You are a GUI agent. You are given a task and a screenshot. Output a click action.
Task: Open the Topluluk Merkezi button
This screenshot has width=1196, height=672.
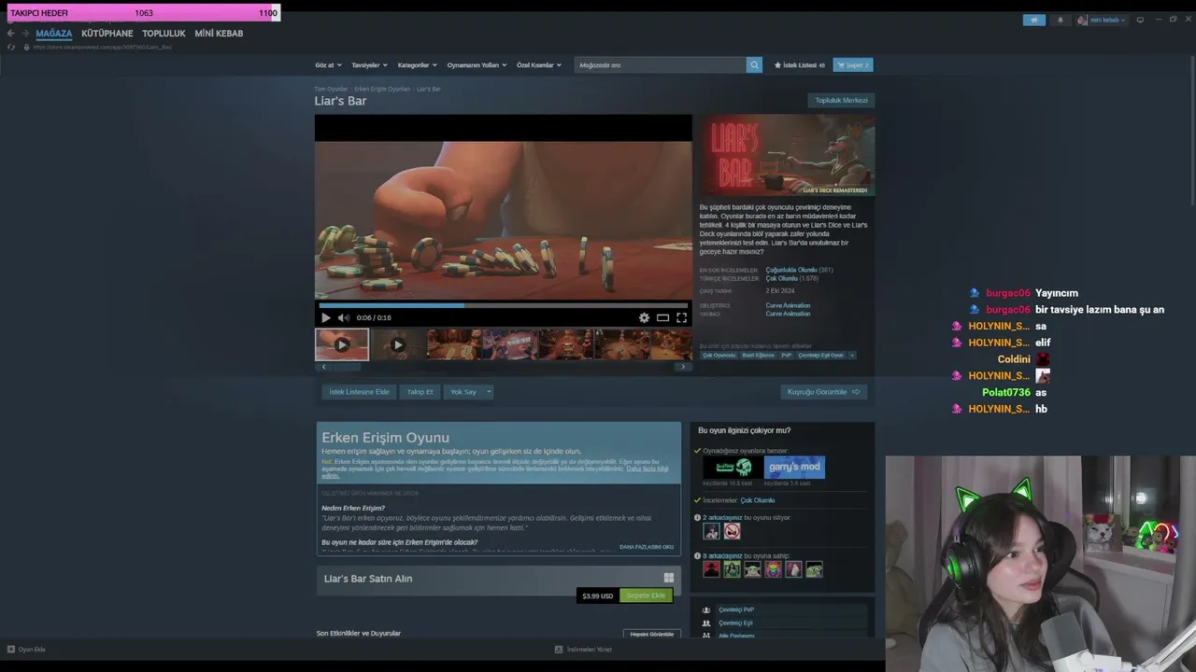point(841,100)
